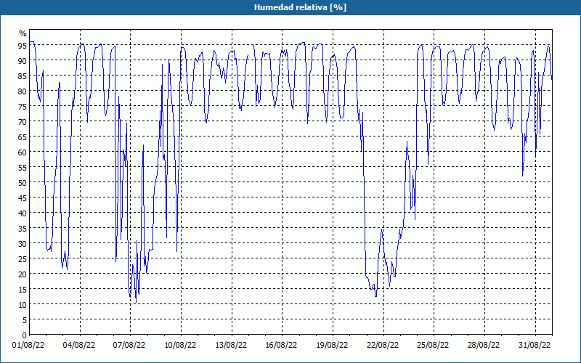This screenshot has height=363, width=581.
Task: Click the 55 y-axis value
Action: (23, 168)
